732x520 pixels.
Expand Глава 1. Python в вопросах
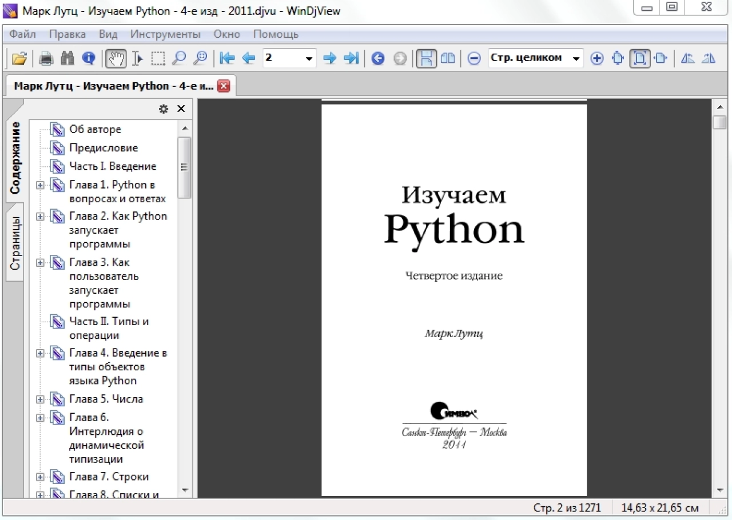[x=40, y=185]
